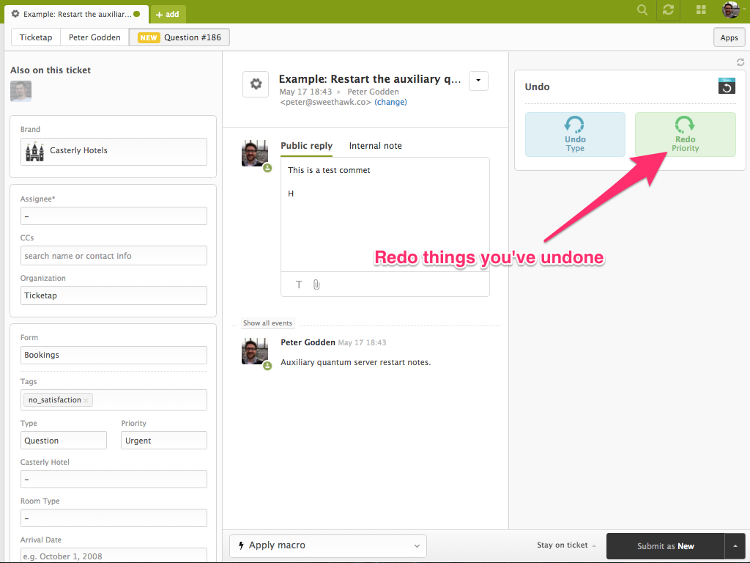The width and height of the screenshot is (750, 563).
Task: Click the Undo app logo icon
Action: (726, 87)
